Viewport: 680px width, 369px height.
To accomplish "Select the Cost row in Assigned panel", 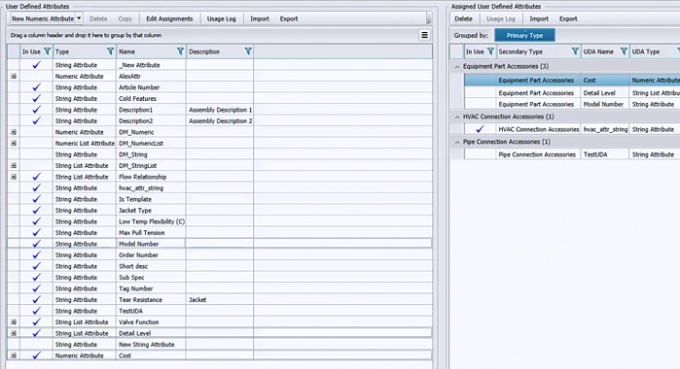I will coord(572,81).
